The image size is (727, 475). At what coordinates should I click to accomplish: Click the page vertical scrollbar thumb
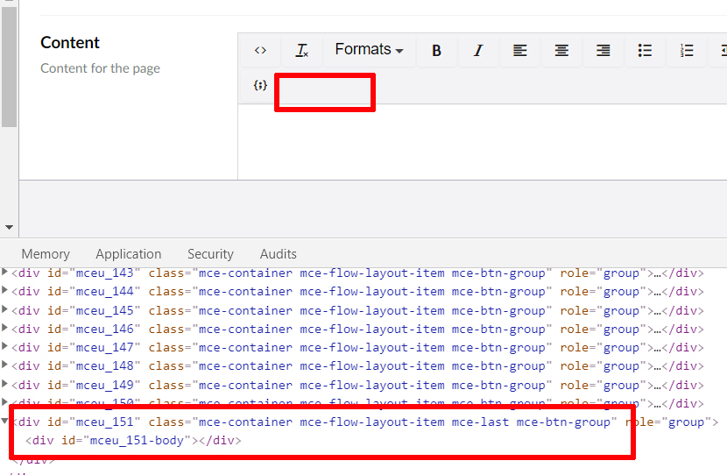click(9, 67)
